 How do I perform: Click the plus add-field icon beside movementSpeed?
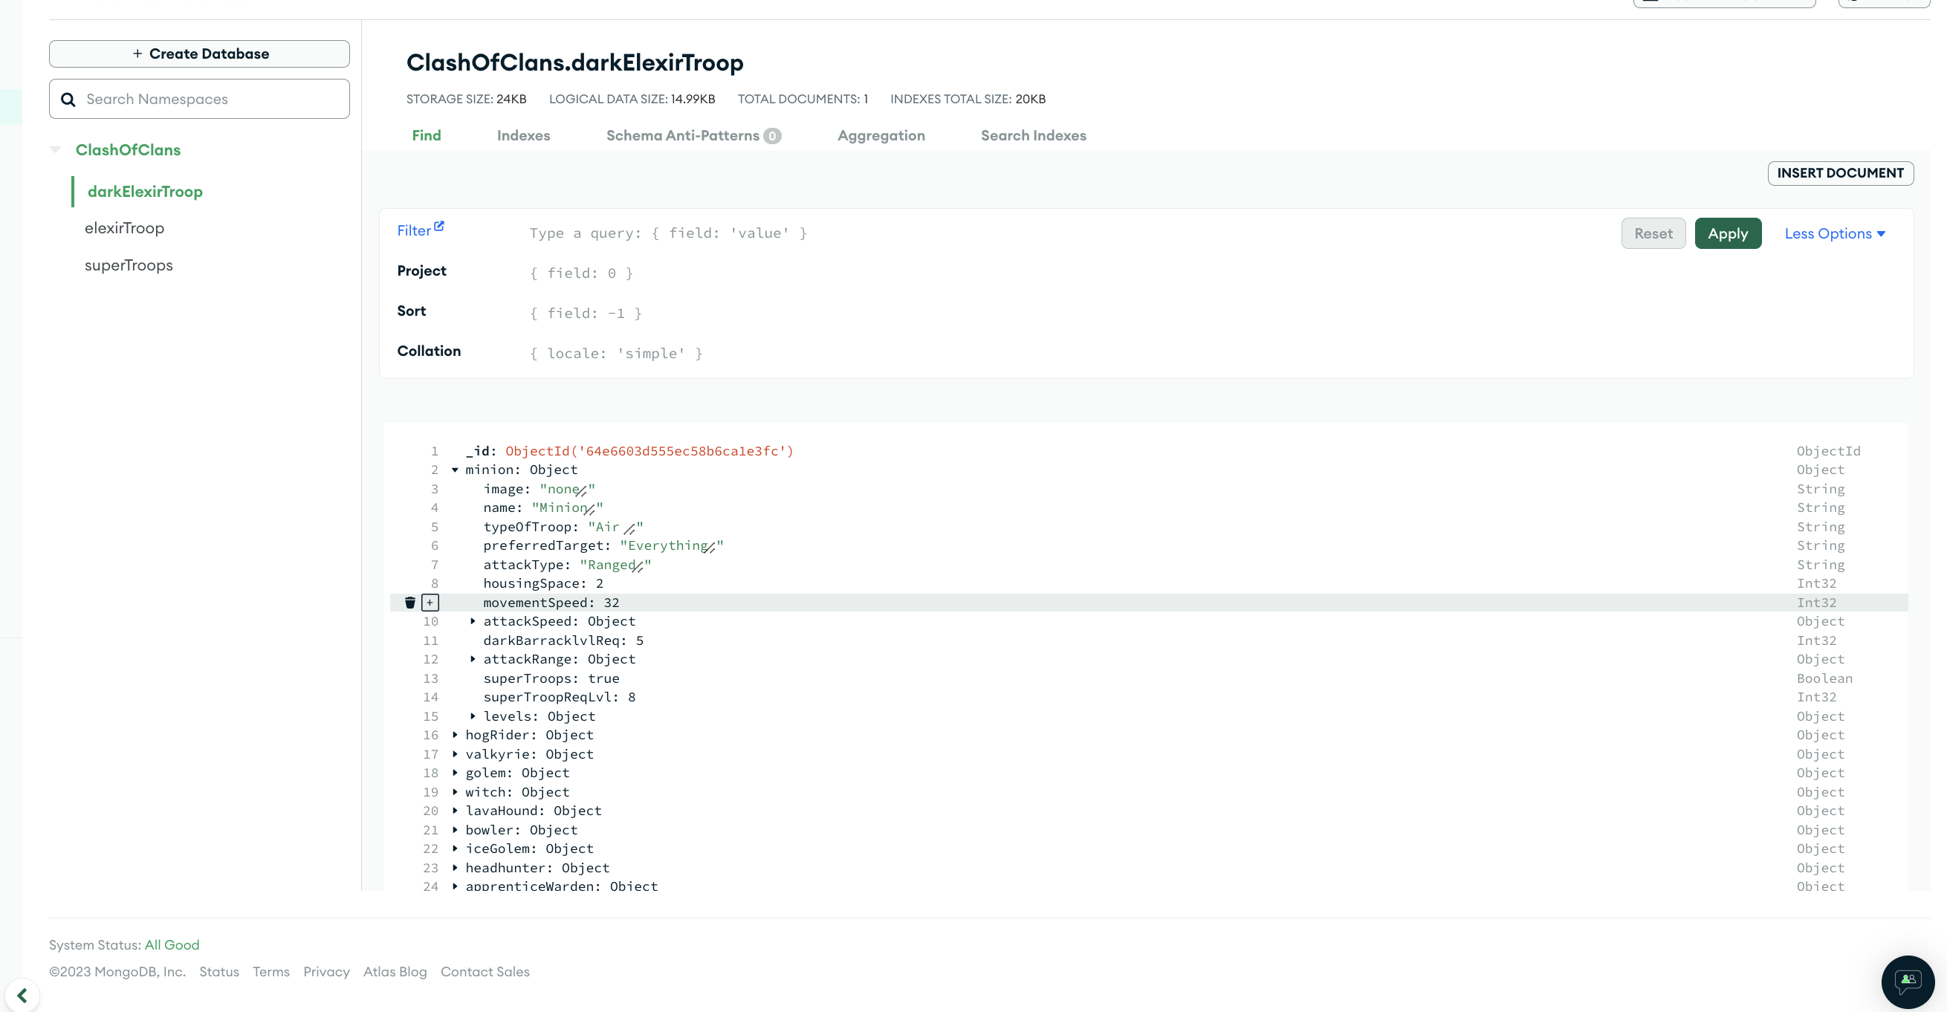(x=430, y=603)
